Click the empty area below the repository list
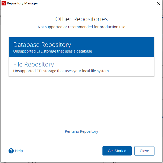 click(x=82, y=102)
